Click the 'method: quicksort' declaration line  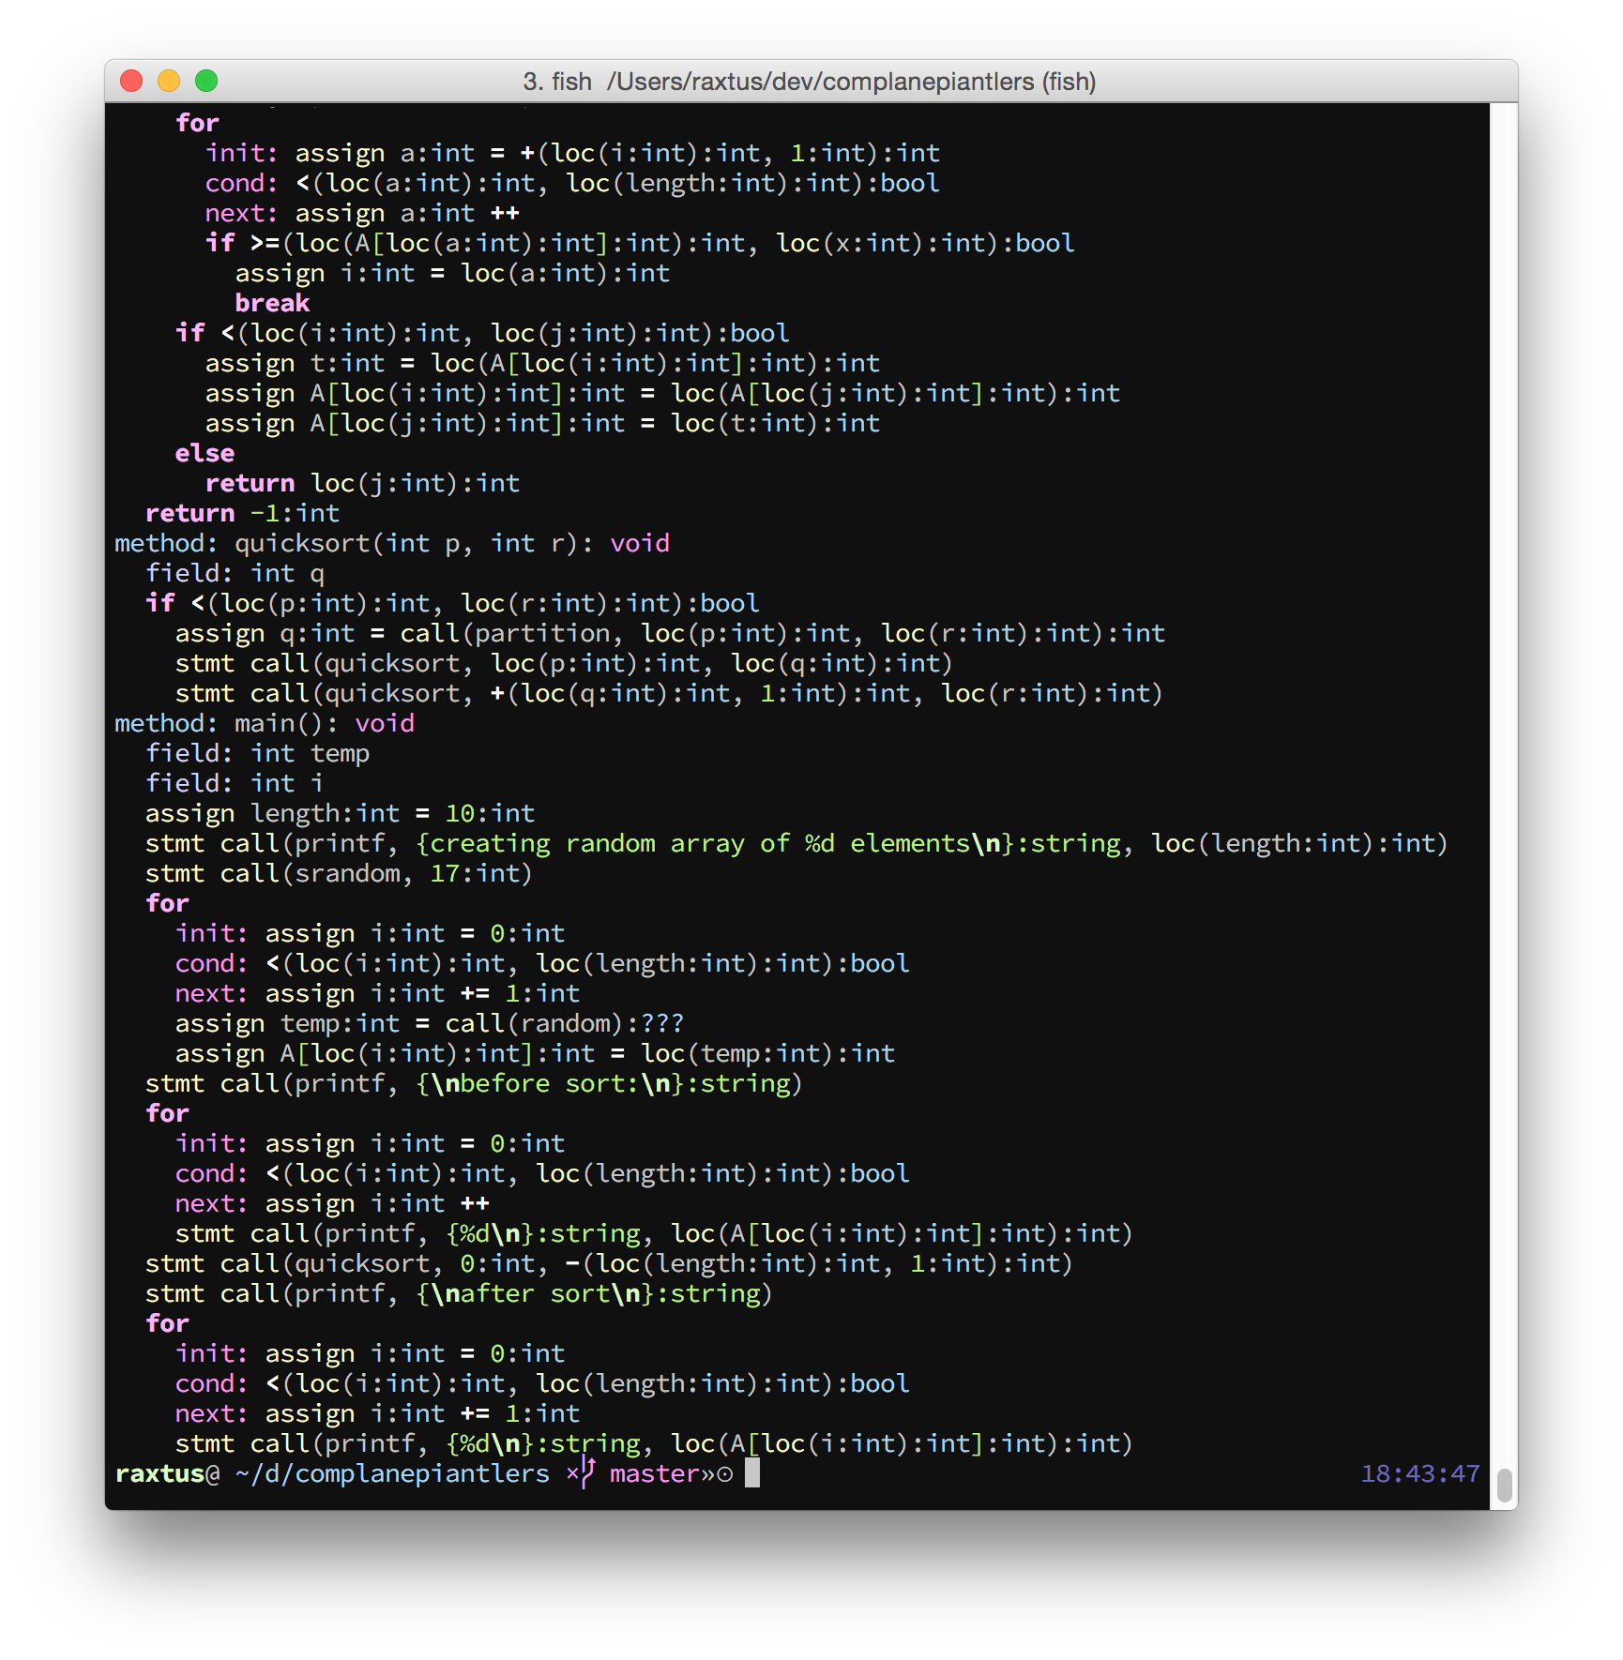tap(391, 544)
